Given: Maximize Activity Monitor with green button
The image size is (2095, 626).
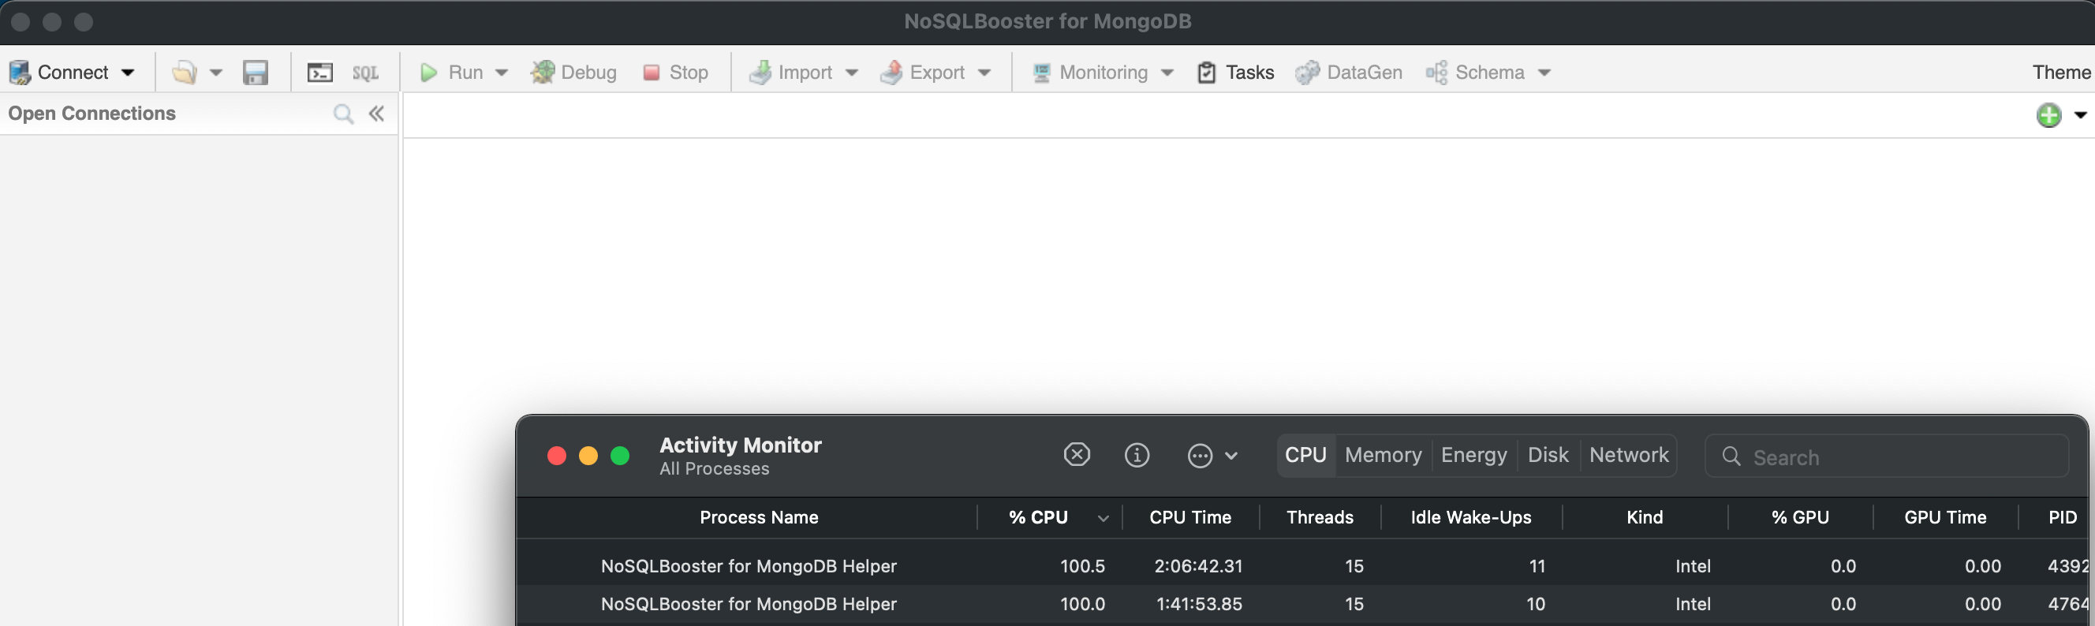Looking at the screenshot, I should [x=620, y=456].
